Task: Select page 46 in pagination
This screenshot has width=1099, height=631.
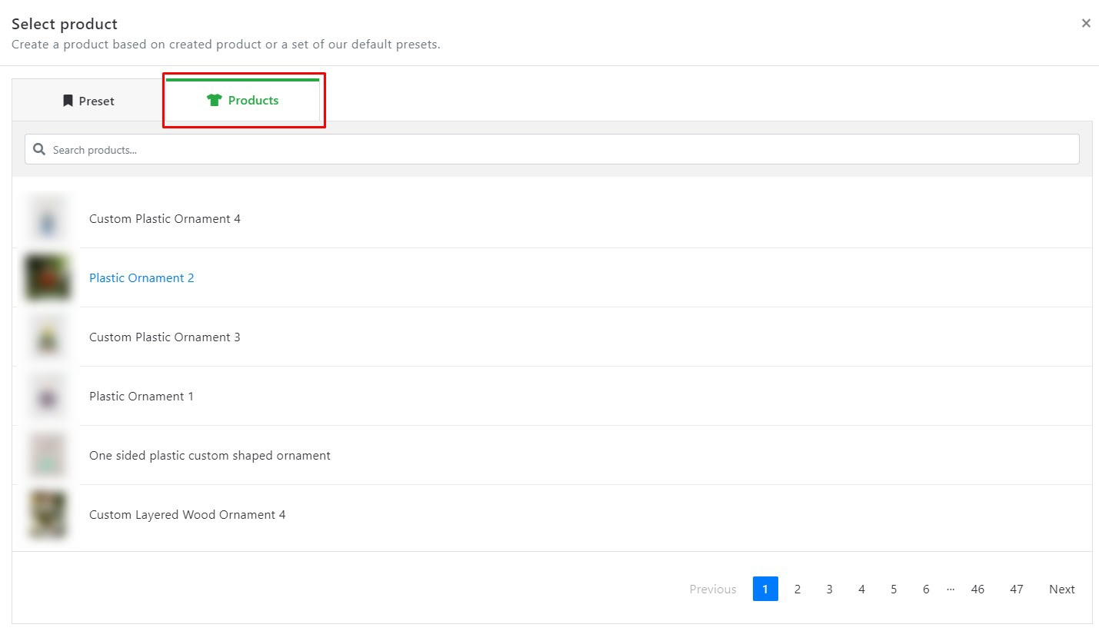Action: tap(977, 589)
